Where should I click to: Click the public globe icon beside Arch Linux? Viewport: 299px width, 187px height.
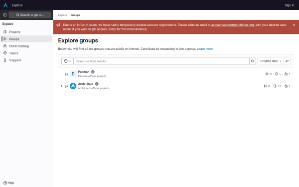click(97, 84)
